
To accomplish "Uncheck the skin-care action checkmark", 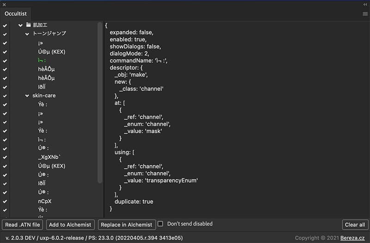I will tap(5, 95).
